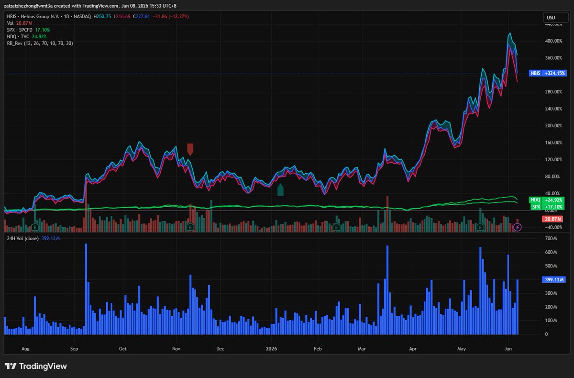
Task: Click the purple lightning event icon
Action: 518,227
